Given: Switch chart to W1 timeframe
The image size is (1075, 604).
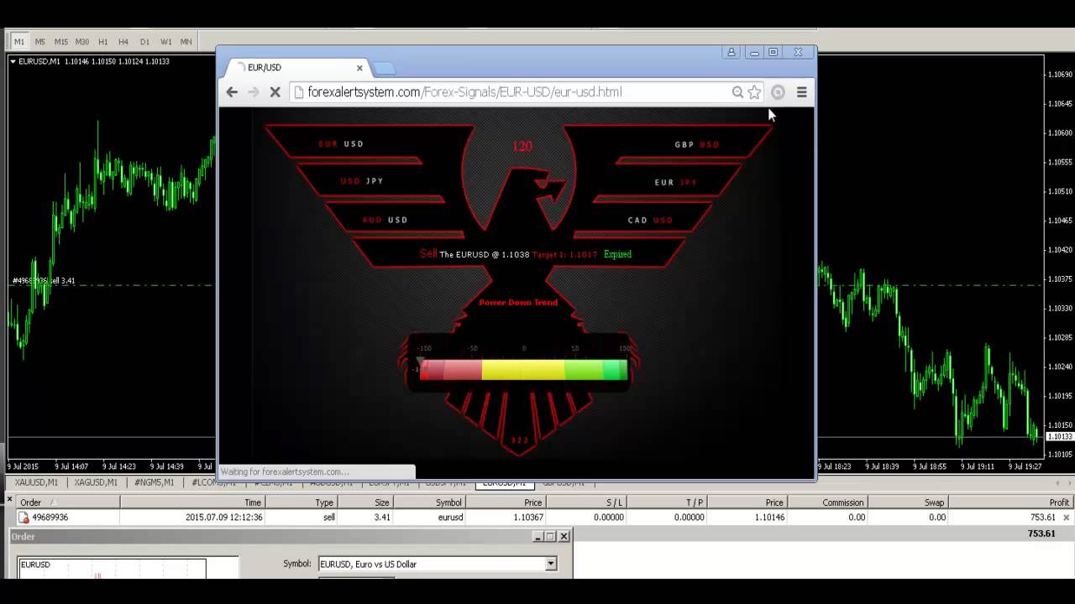Looking at the screenshot, I should point(165,41).
